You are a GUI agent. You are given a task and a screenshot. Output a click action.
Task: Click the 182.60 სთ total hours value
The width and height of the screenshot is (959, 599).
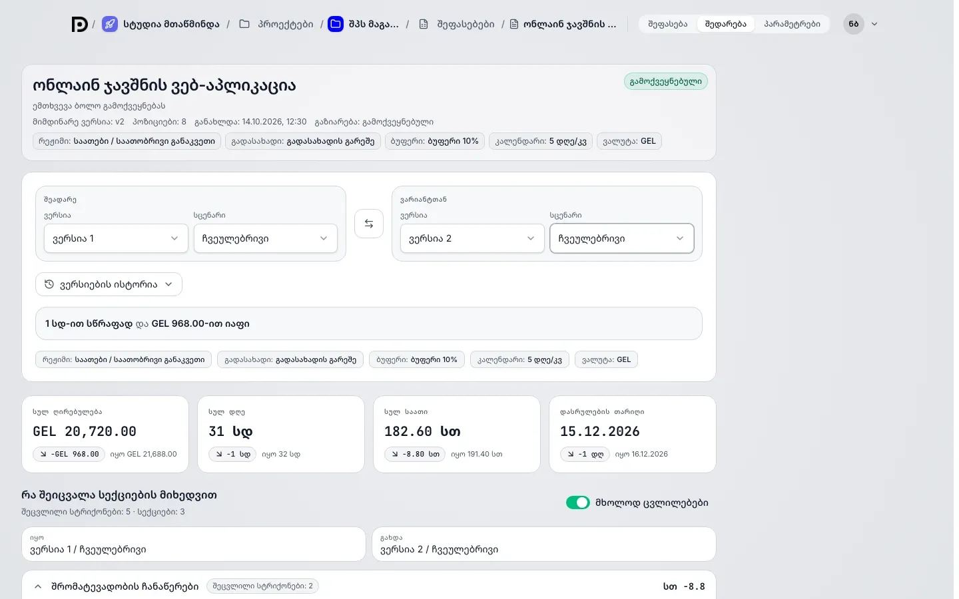tap(422, 431)
